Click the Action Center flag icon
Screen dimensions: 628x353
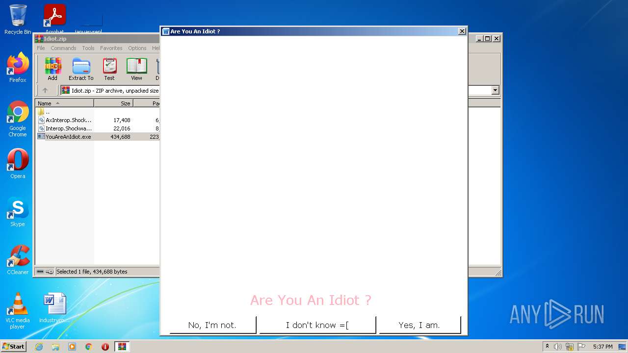coord(581,347)
